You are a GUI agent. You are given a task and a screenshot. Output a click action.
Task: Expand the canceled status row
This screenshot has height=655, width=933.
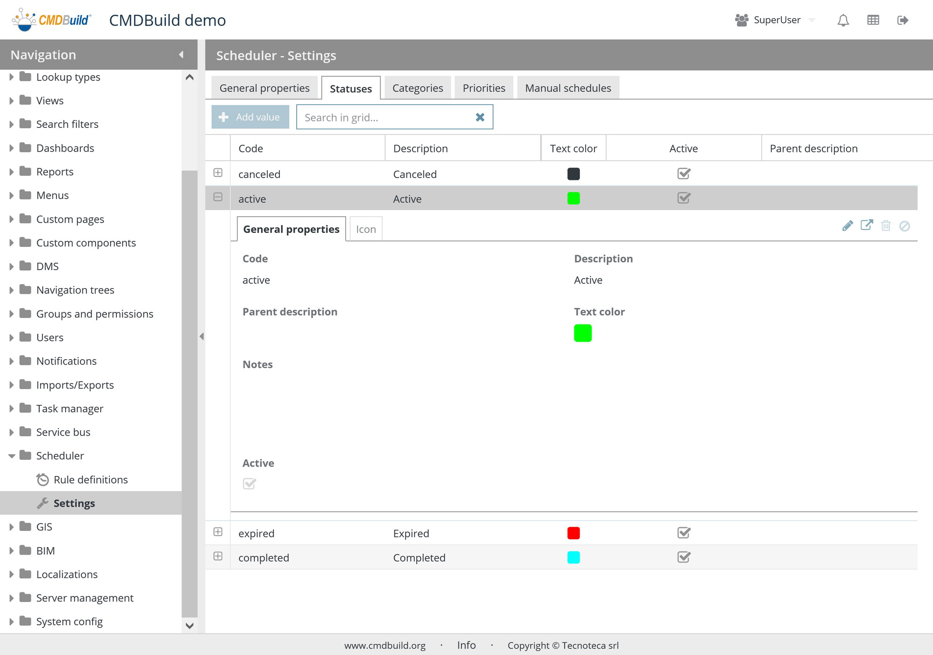coord(218,173)
